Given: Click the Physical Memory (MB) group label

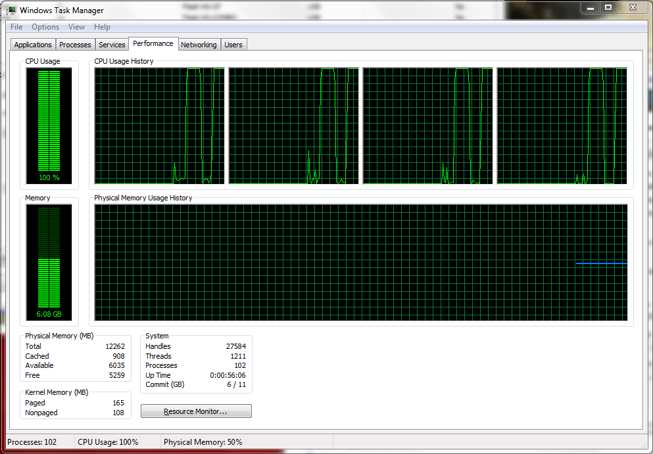Looking at the screenshot, I should 59,336.
